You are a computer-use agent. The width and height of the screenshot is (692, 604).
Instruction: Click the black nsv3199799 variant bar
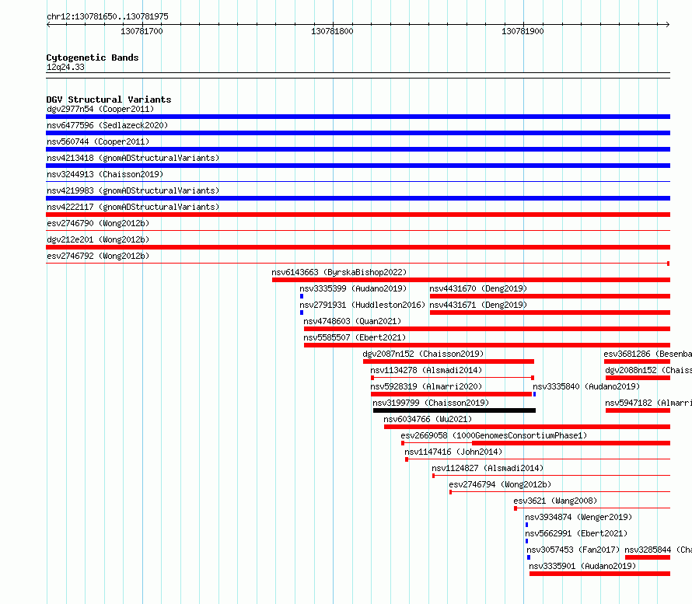(454, 410)
